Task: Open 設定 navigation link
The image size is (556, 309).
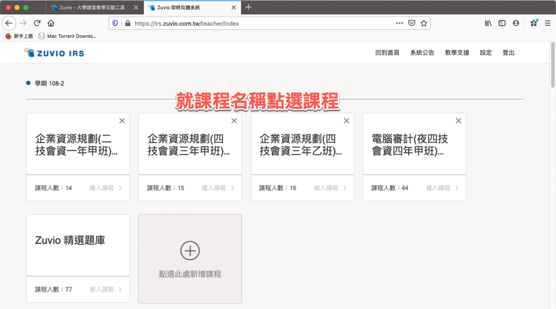Action: (486, 53)
